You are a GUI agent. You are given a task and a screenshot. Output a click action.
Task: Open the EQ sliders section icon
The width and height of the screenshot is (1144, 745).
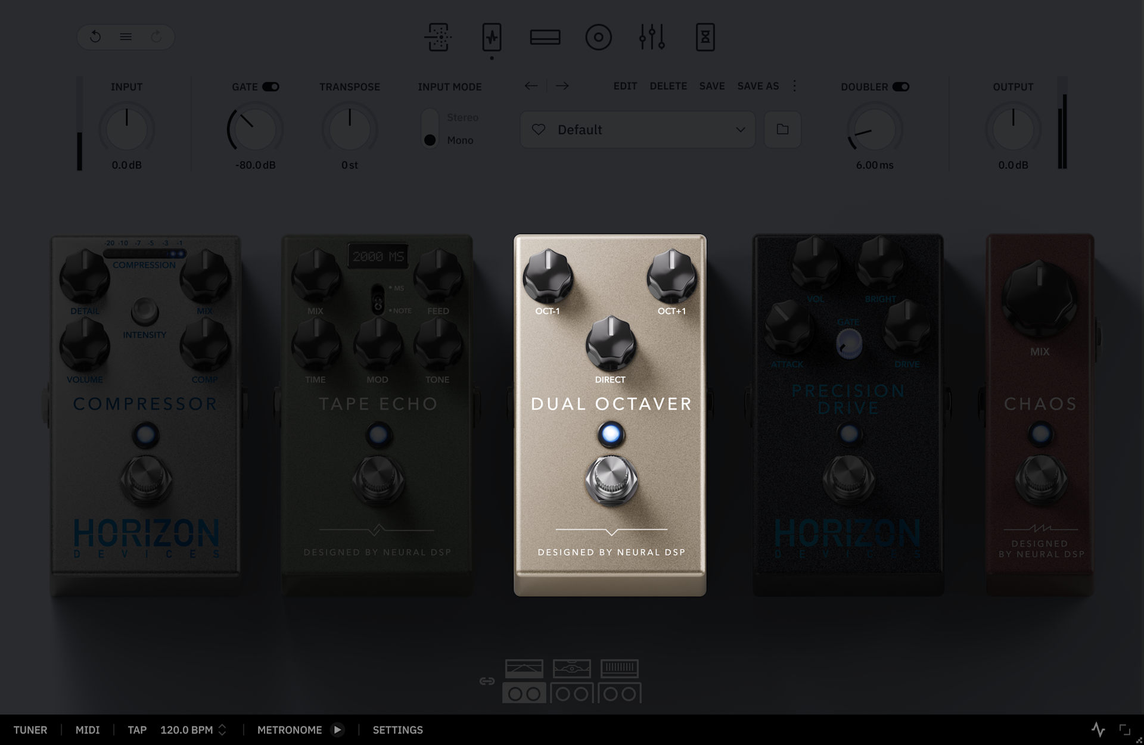(x=652, y=37)
